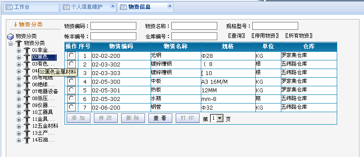This screenshot has width=364, height=157.
Task: Select the radio button for row 5 热板
Action: pos(71,90)
